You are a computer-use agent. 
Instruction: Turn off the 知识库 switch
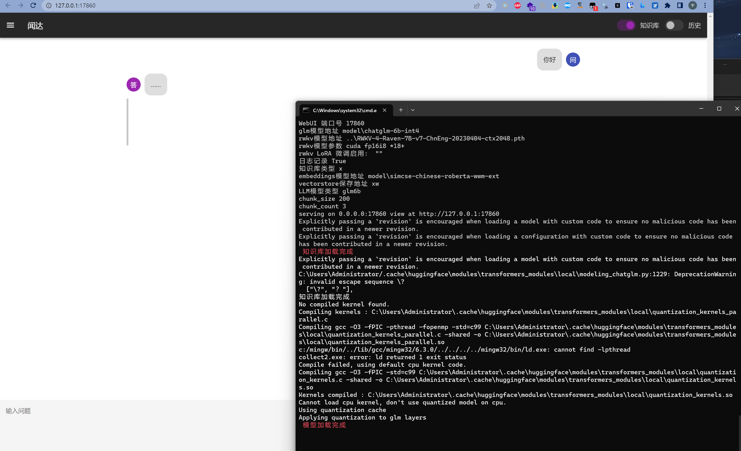[626, 25]
